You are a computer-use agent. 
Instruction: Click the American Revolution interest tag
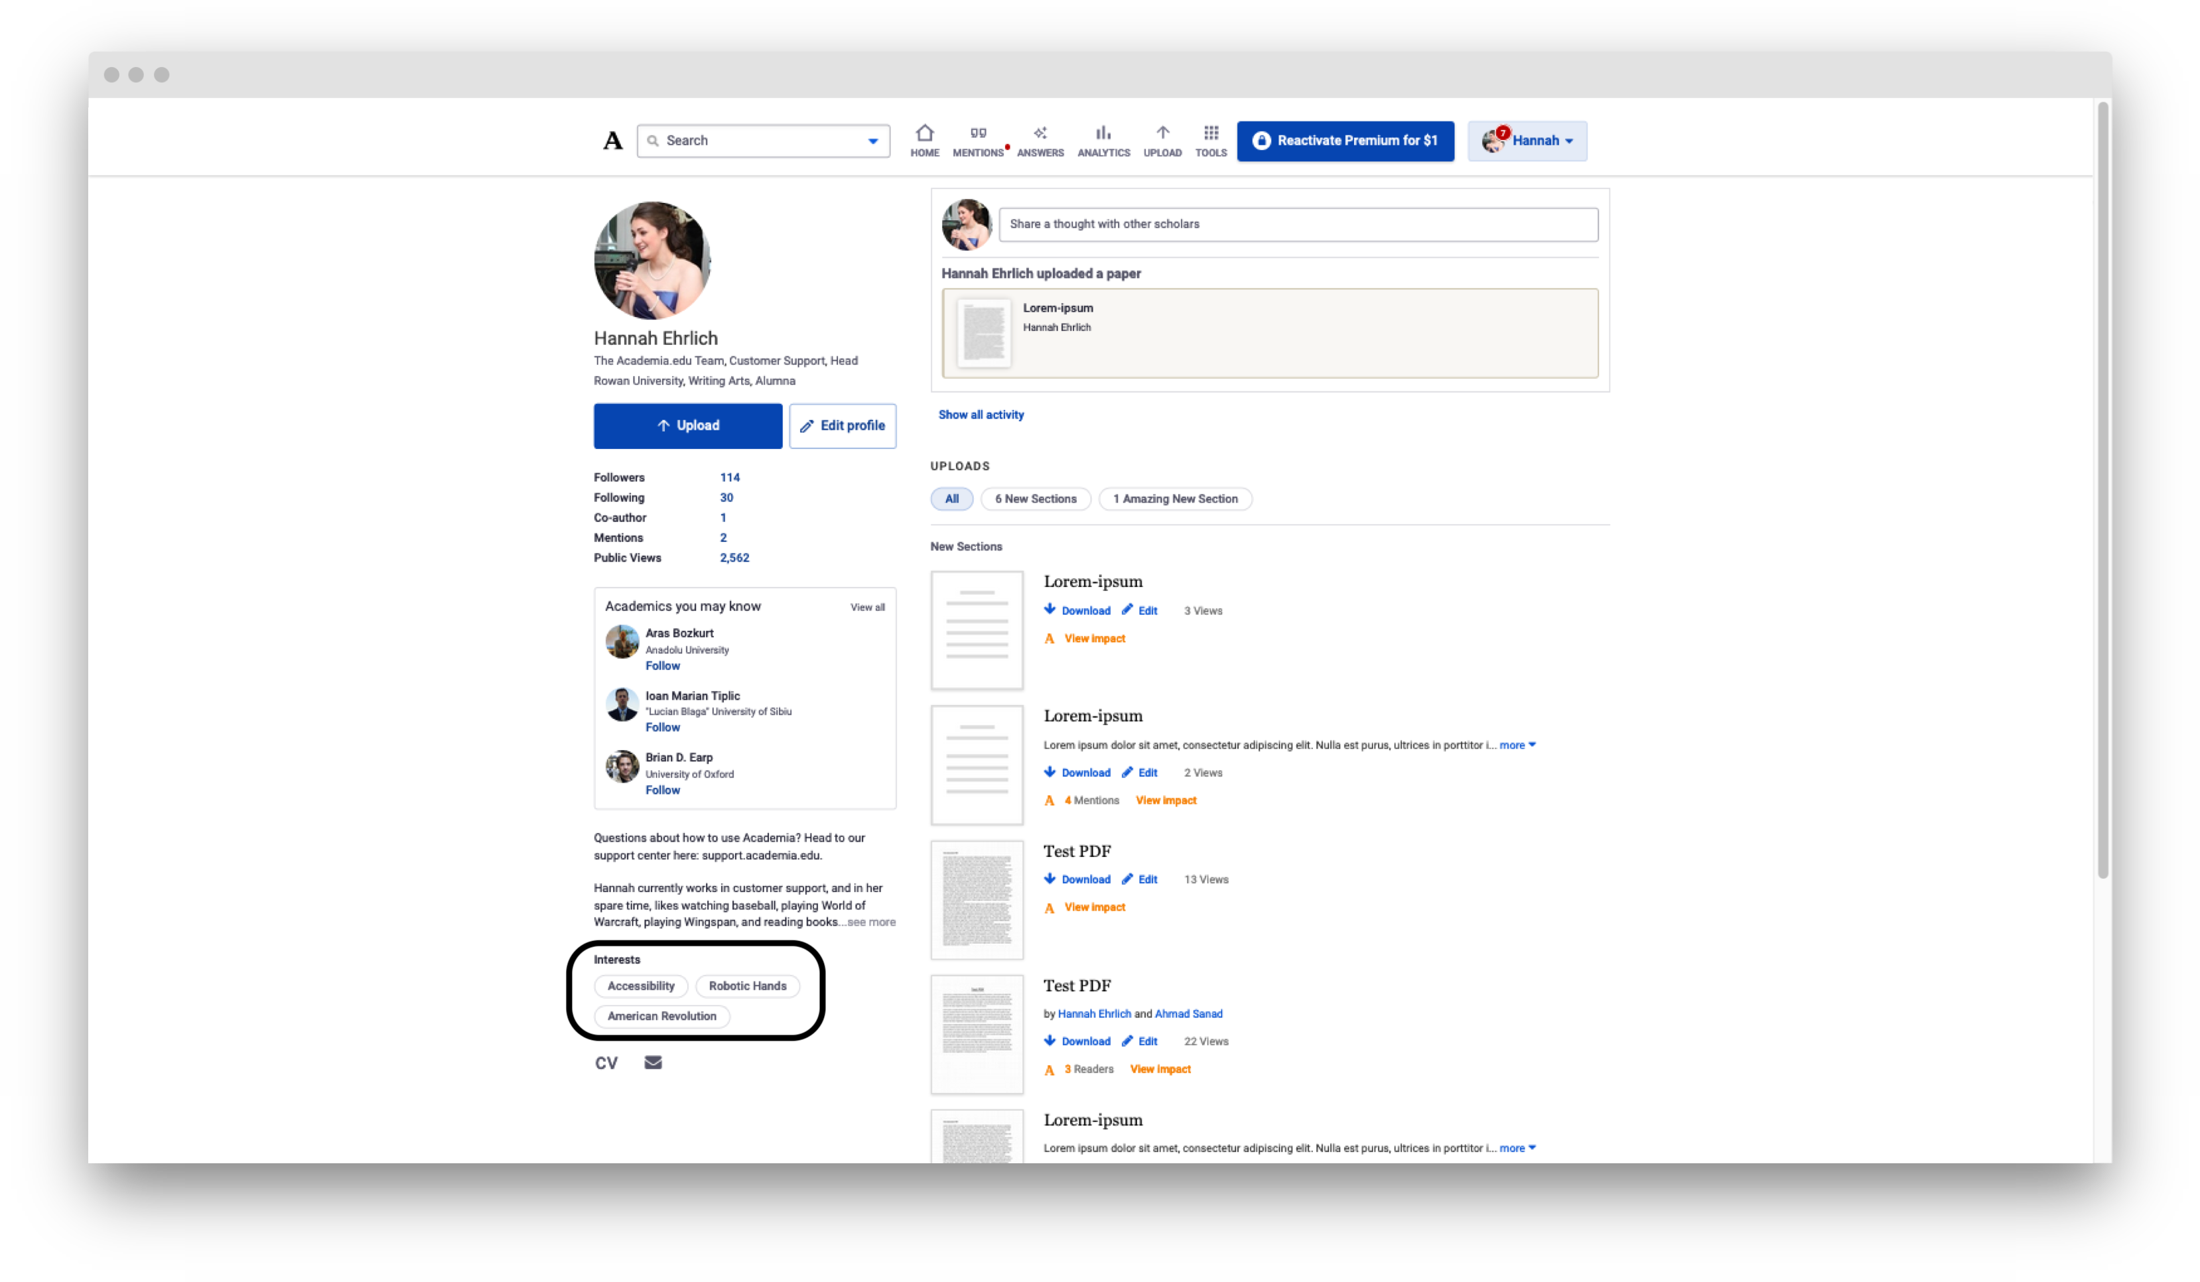(661, 1017)
